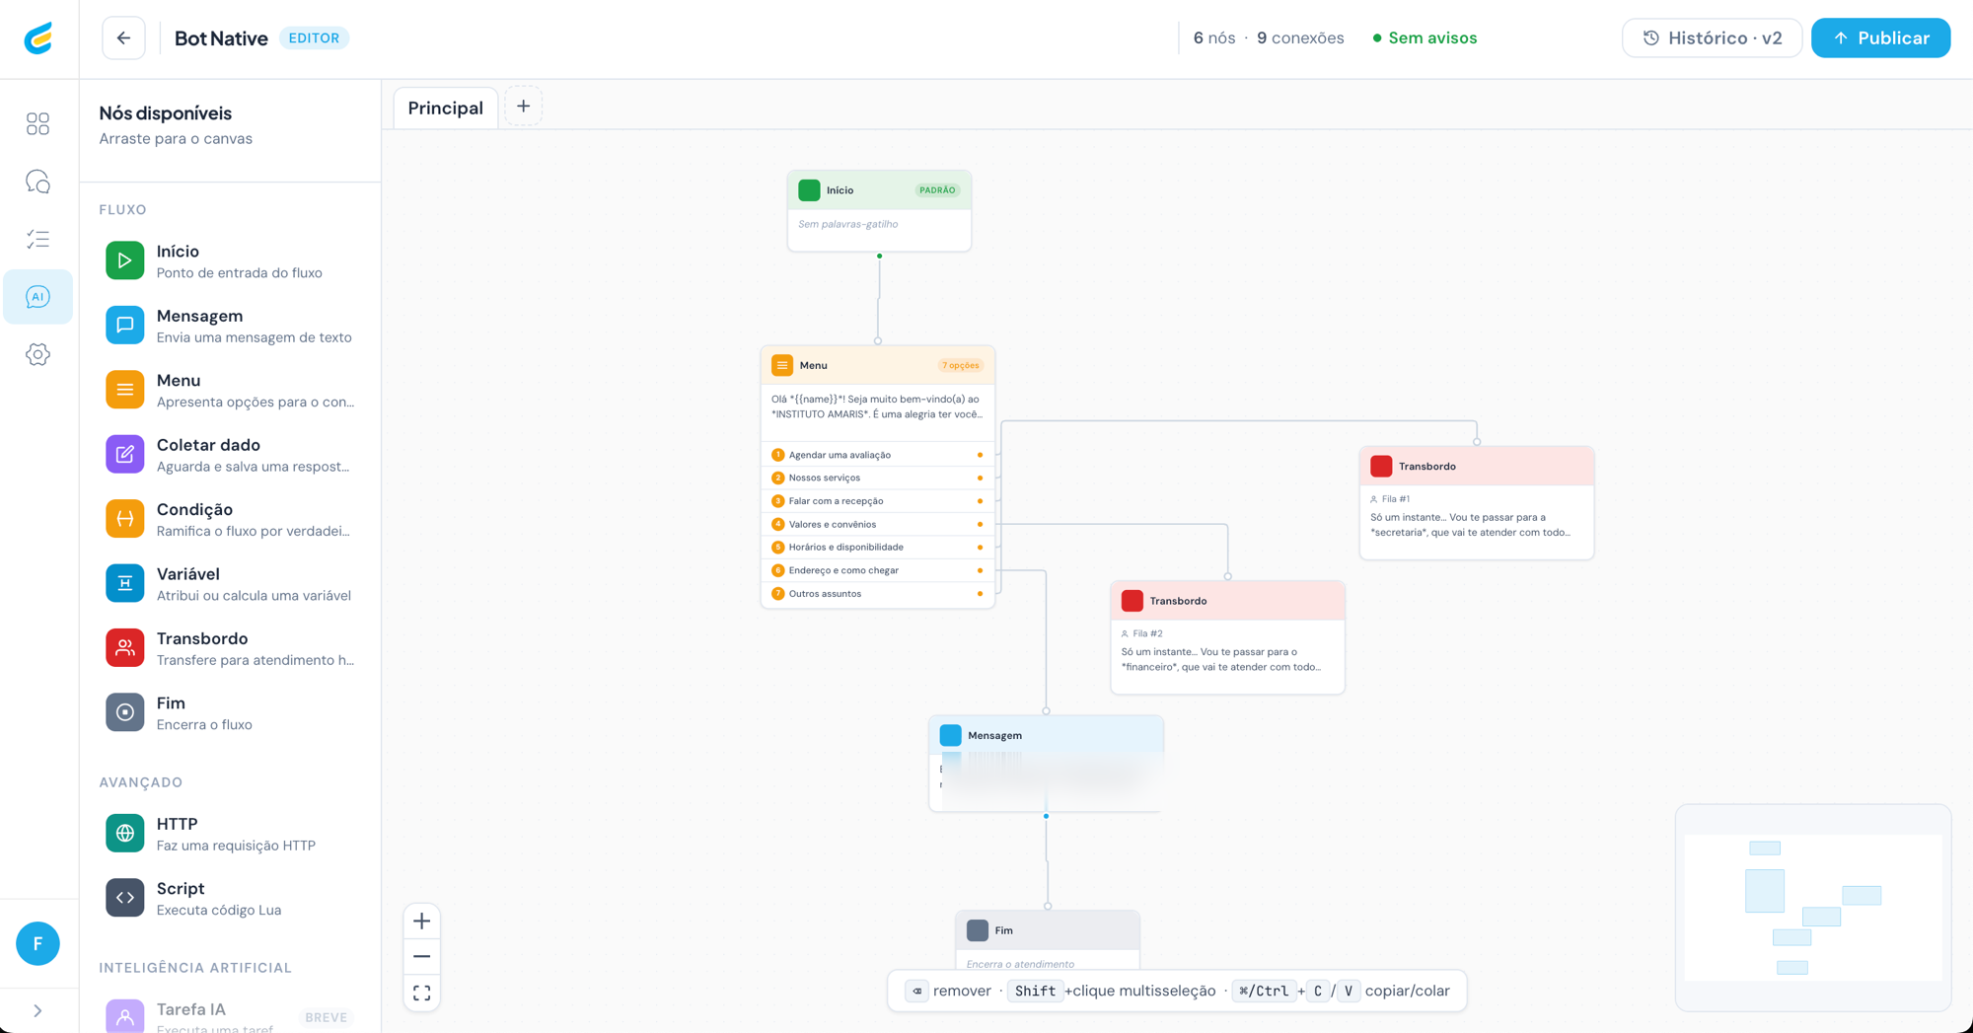Switch to the Principal tab
The width and height of the screenshot is (1973, 1033).
coord(446,109)
